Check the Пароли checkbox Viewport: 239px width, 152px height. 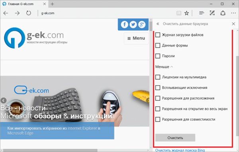coord(158,56)
